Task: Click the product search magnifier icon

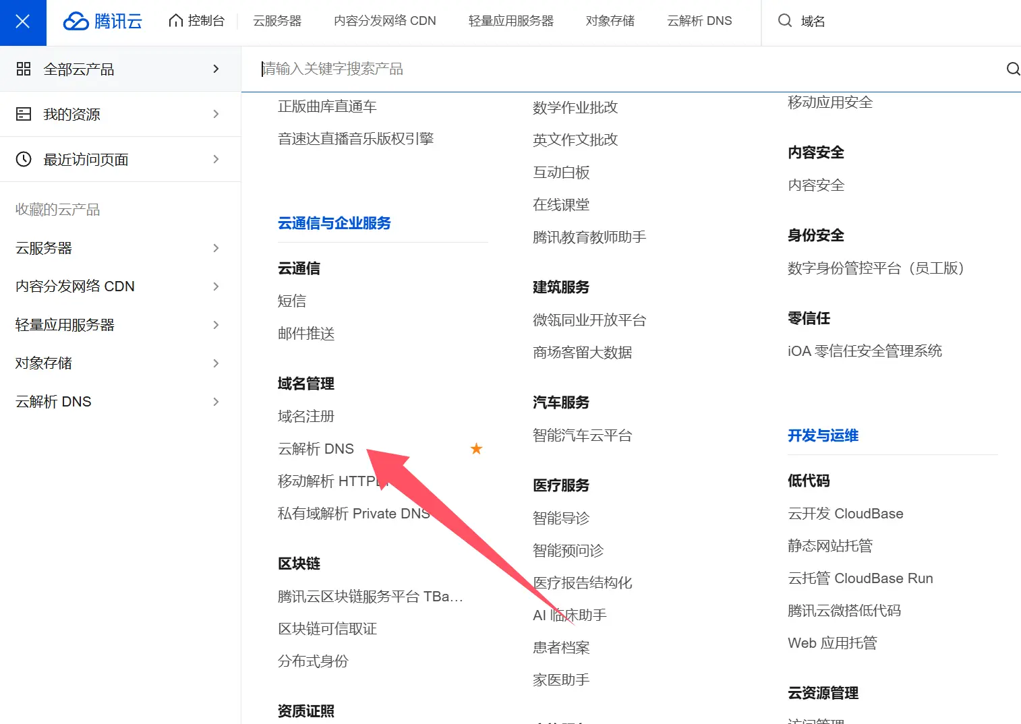Action: pyautogui.click(x=1012, y=69)
